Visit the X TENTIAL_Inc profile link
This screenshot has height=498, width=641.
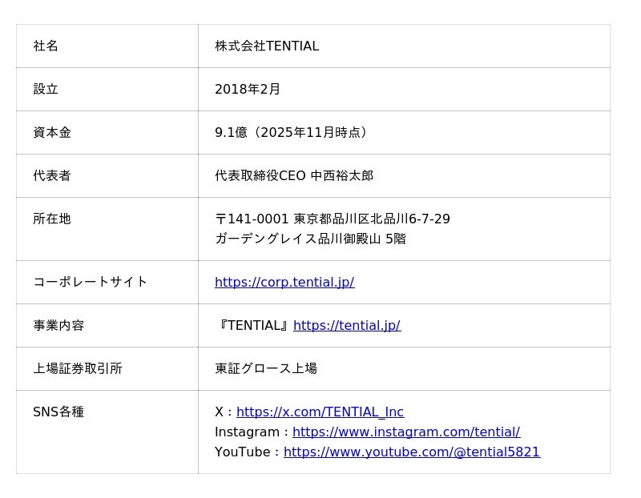coord(320,412)
